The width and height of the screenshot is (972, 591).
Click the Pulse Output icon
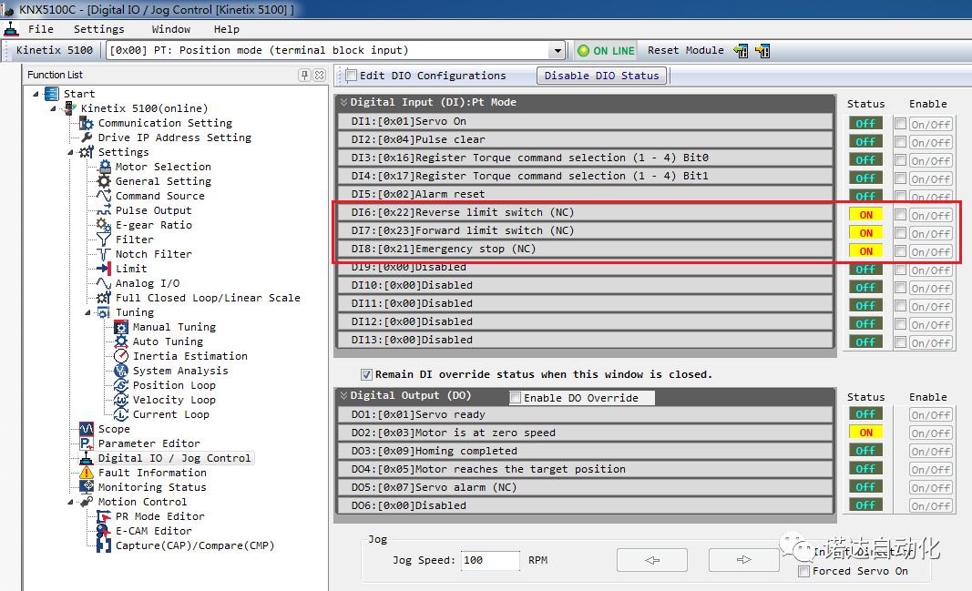point(104,210)
